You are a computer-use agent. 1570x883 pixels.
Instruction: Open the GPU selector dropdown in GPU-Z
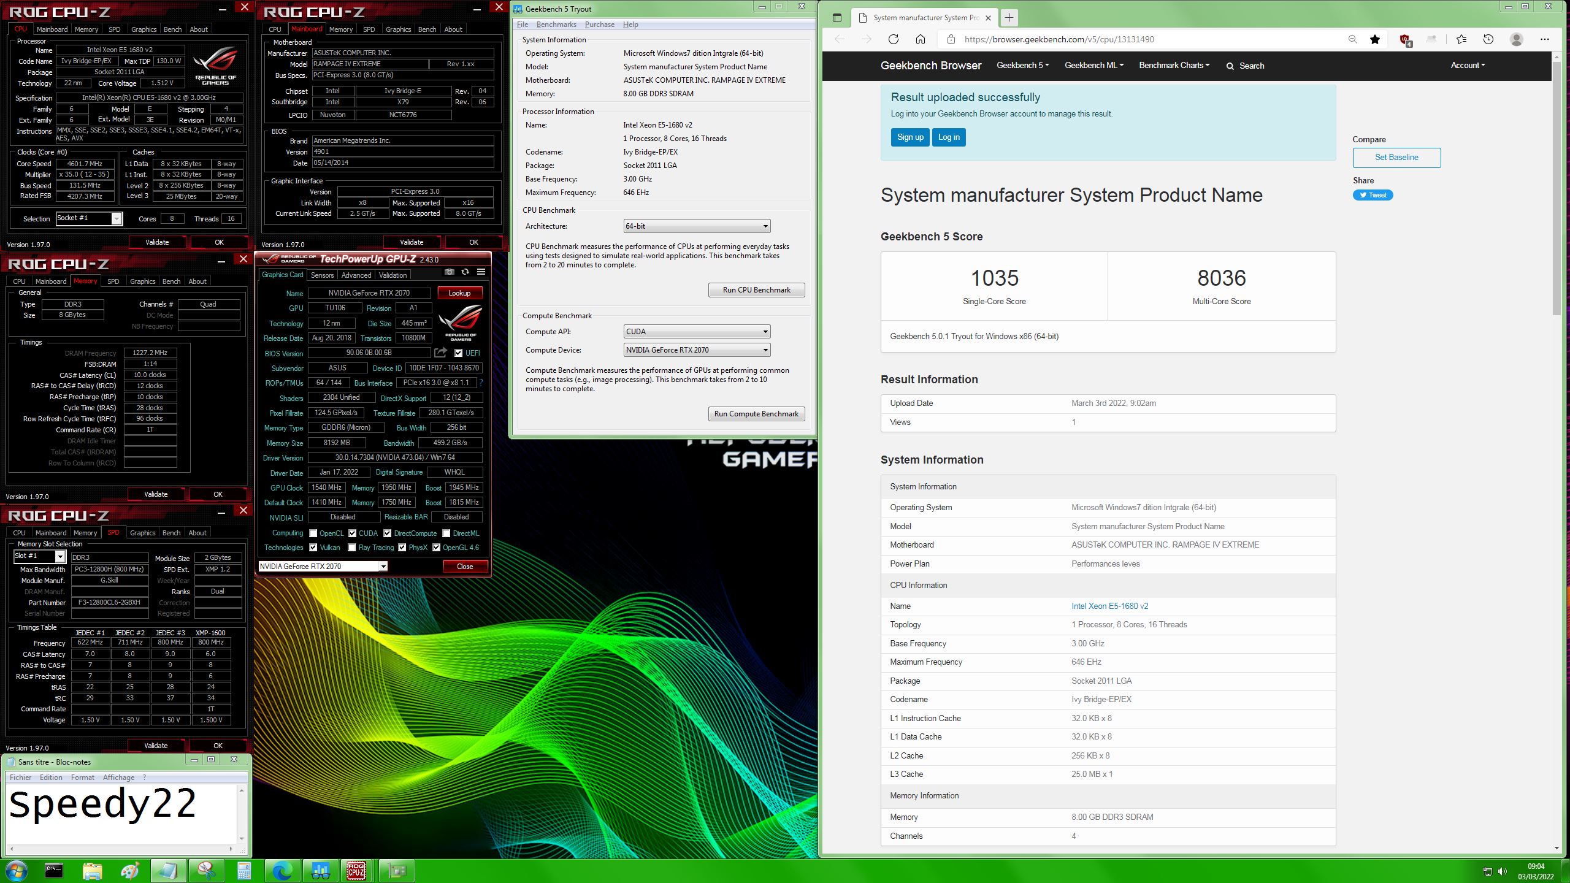click(323, 567)
